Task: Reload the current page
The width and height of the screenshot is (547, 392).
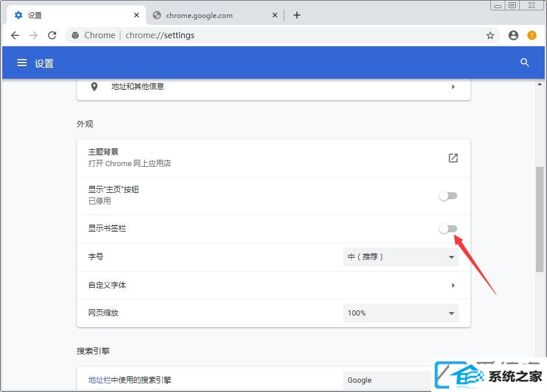Action: click(x=52, y=35)
